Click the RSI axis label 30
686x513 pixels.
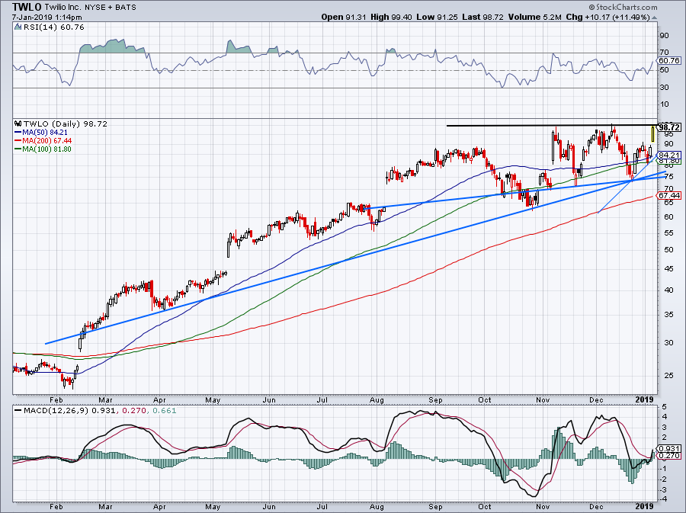[664, 88]
